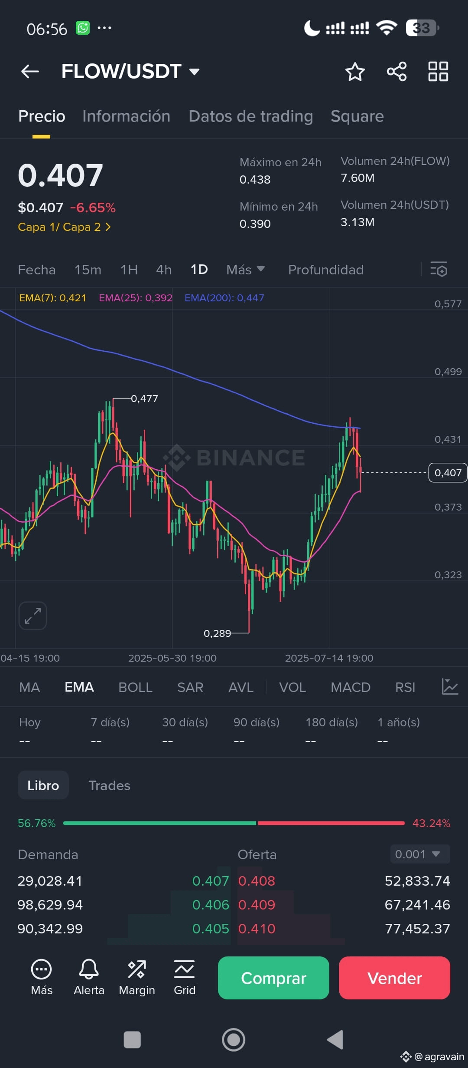The height and width of the screenshot is (1068, 468).
Task: Toggle the VOL indicator
Action: (x=292, y=687)
